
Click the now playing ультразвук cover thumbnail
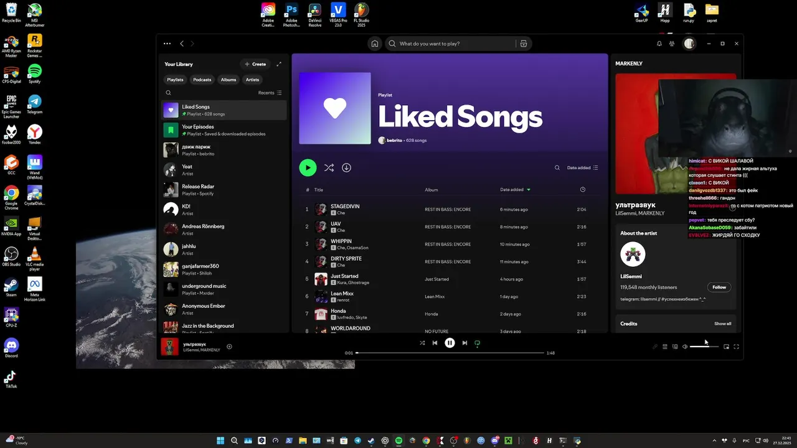pos(170,347)
